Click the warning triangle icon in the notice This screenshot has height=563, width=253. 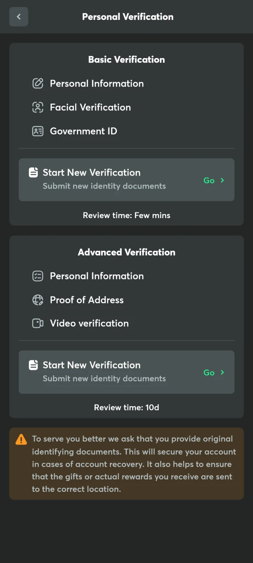coord(21,439)
